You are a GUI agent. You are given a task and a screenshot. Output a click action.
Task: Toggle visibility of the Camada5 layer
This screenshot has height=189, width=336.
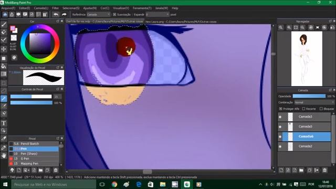(x=280, y=127)
